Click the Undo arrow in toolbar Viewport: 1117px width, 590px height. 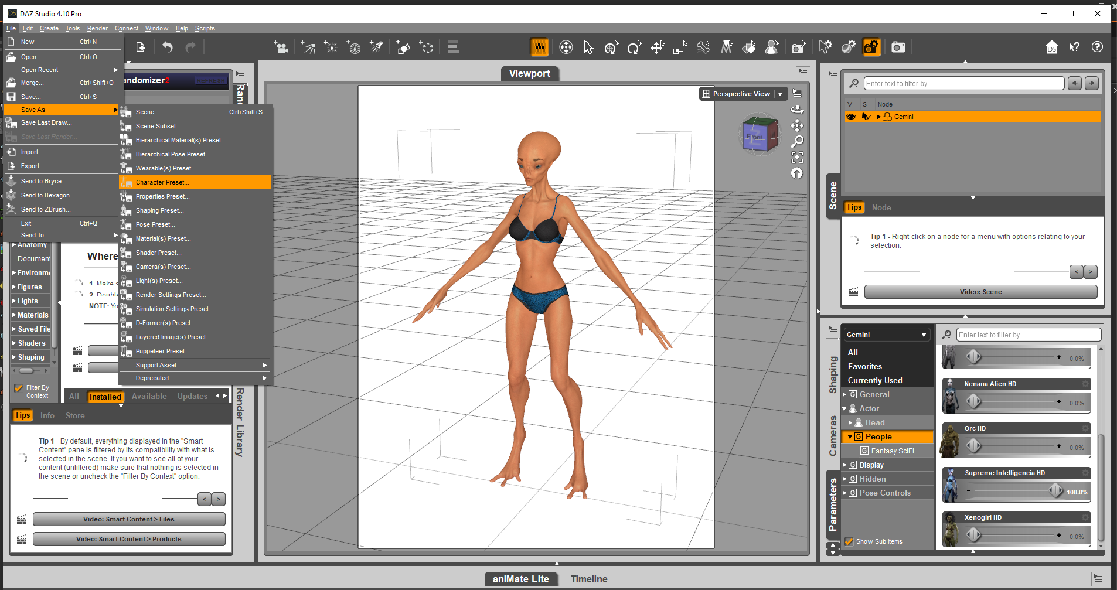[x=168, y=47]
